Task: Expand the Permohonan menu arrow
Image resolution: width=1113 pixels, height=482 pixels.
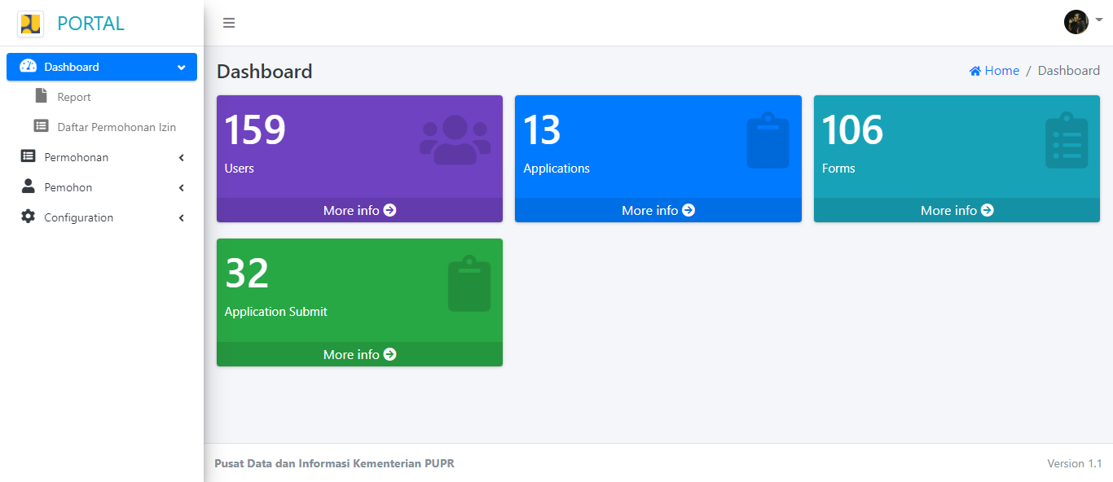Action: pyautogui.click(x=181, y=158)
